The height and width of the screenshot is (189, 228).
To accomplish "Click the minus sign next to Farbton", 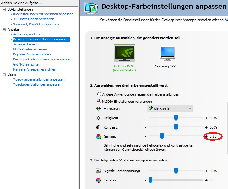I will tap(145, 180).
